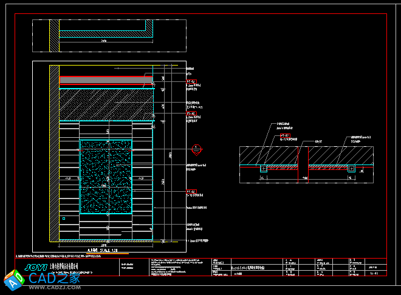Image resolution: width=401 pixels, height=295 pixels.
Task: Open the www.cadzj.com watermark link
Action: click(56, 289)
